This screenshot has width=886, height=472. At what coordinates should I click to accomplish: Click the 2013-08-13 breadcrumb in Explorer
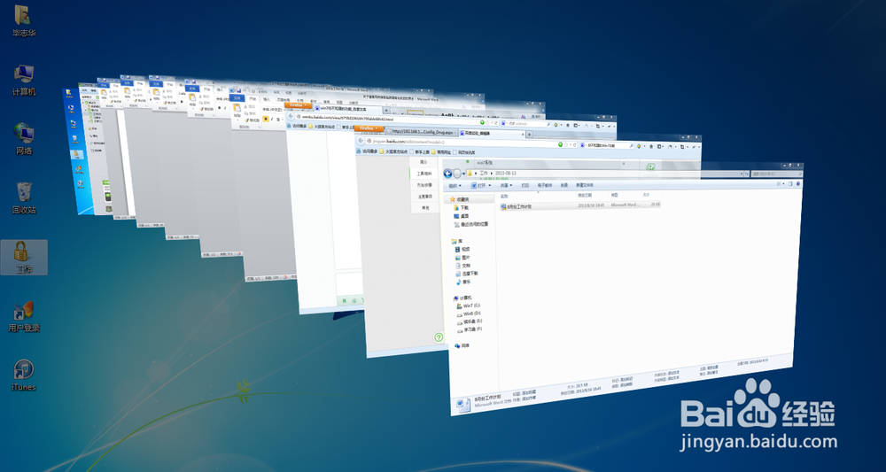(x=506, y=174)
